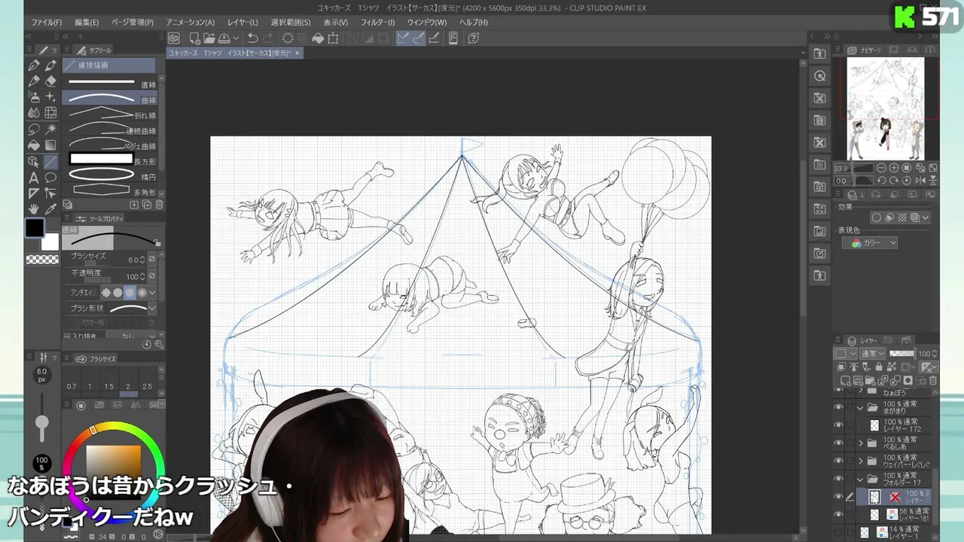Select the Figure line tool
The height and width of the screenshot is (542, 964).
(x=50, y=161)
